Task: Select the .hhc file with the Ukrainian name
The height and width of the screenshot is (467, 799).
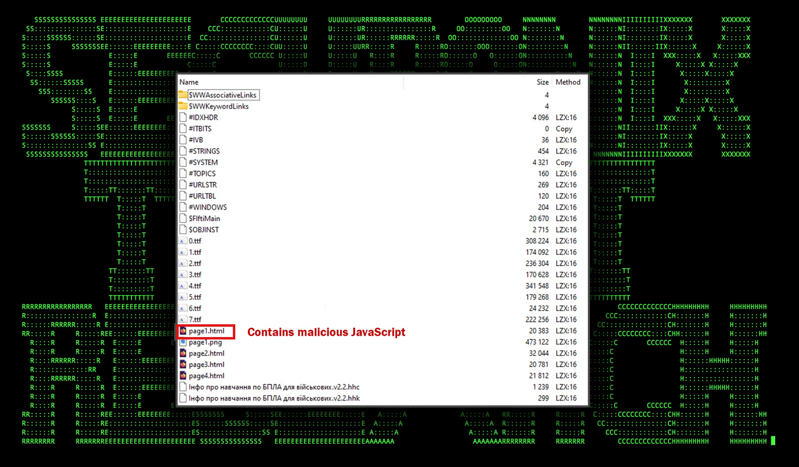Action: coord(274,387)
